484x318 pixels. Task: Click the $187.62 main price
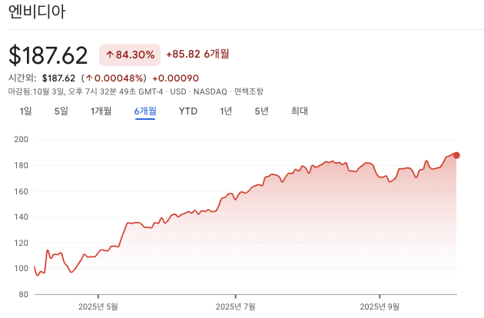(48, 55)
